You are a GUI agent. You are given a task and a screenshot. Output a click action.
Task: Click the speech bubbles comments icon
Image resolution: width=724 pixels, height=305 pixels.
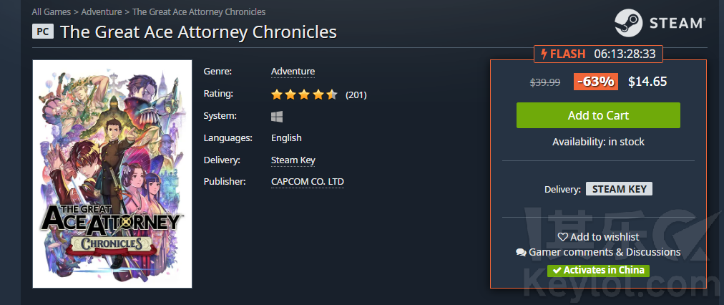pyautogui.click(x=521, y=252)
